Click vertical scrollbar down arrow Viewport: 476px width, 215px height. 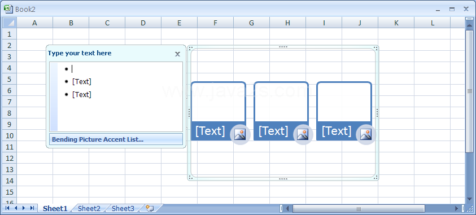(x=469, y=200)
